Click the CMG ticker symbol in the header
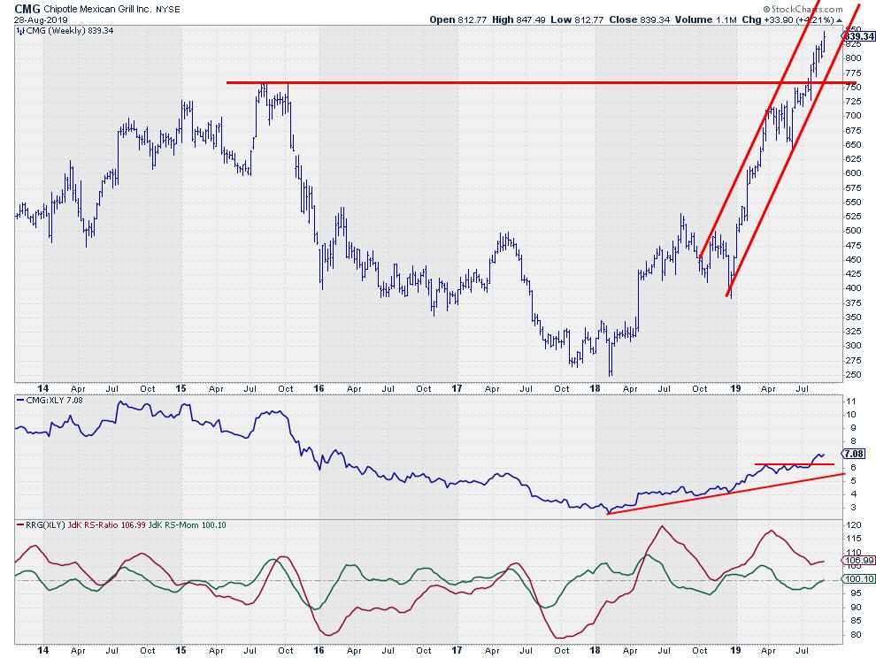 27,9
